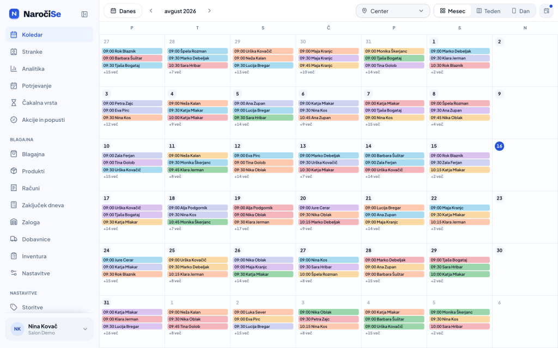Open 10:45 Ana Zupan appointment on August 6
Image resolution: width=558 pixels, height=348 pixels.
coord(329,117)
